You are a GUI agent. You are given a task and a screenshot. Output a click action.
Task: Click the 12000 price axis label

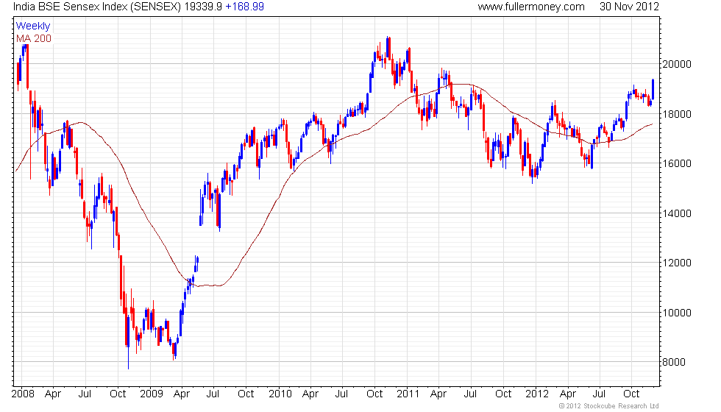(676, 263)
